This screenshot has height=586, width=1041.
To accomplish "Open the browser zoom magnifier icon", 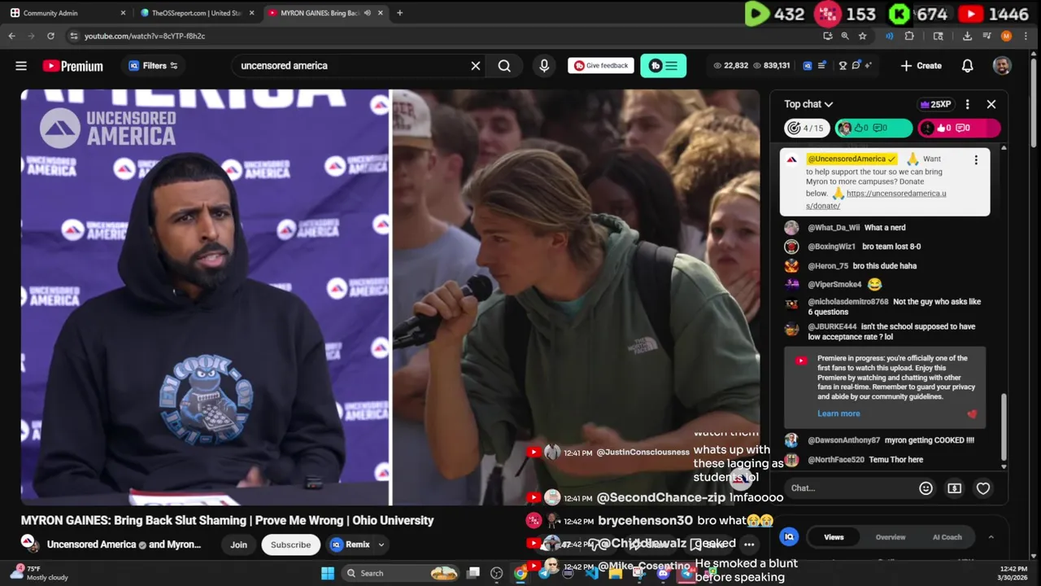I will coord(845,36).
